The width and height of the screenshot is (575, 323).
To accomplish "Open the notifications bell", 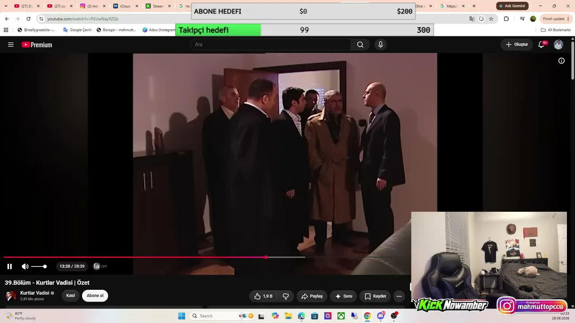I will coord(542,44).
